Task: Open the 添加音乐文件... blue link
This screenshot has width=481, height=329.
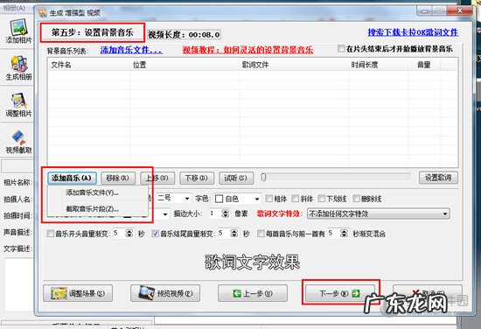Action: pyautogui.click(x=131, y=50)
